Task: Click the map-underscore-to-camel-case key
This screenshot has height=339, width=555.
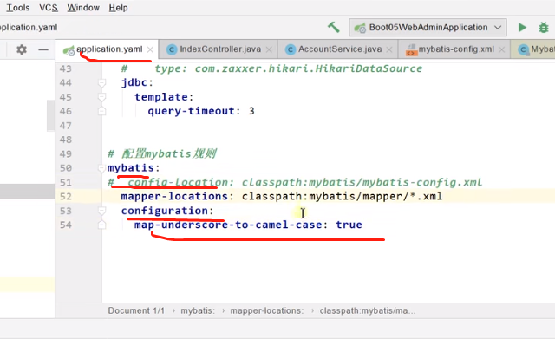Action: 228,225
